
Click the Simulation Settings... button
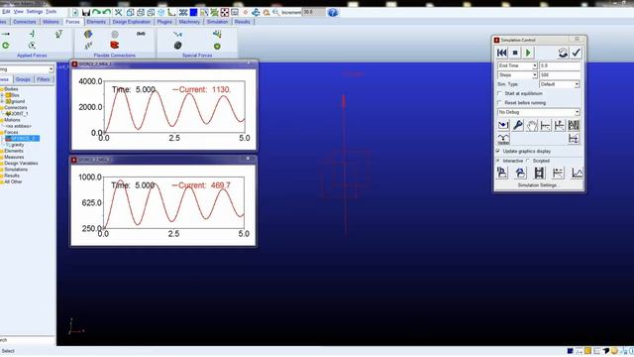[x=538, y=185]
